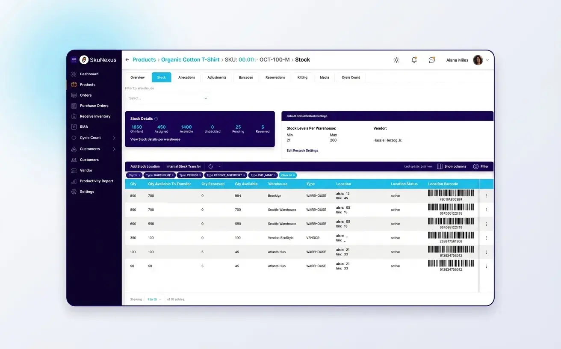Viewport: 561px width, 349px height.
Task: Click the Add Stock Location button
Action: [145, 166]
